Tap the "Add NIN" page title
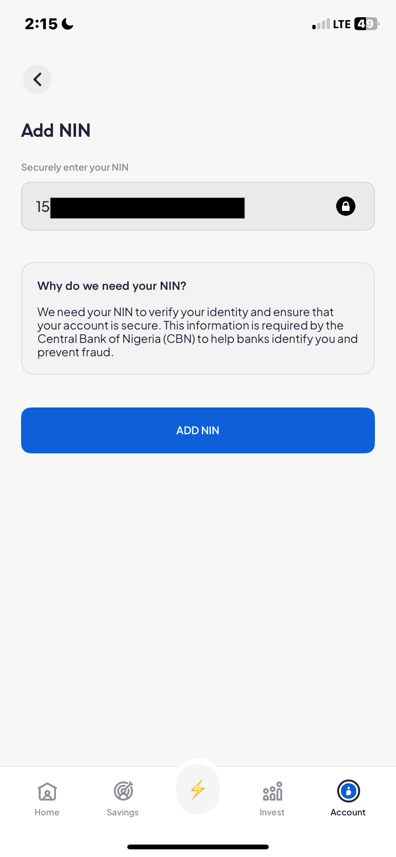The width and height of the screenshot is (396, 857). 56,131
